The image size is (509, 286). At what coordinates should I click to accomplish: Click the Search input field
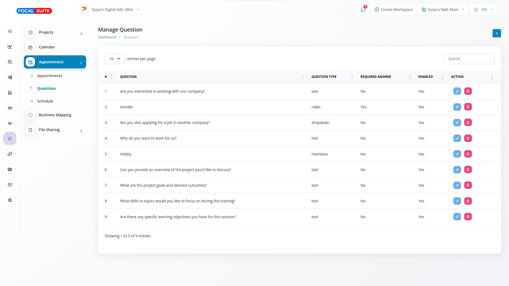pos(469,59)
